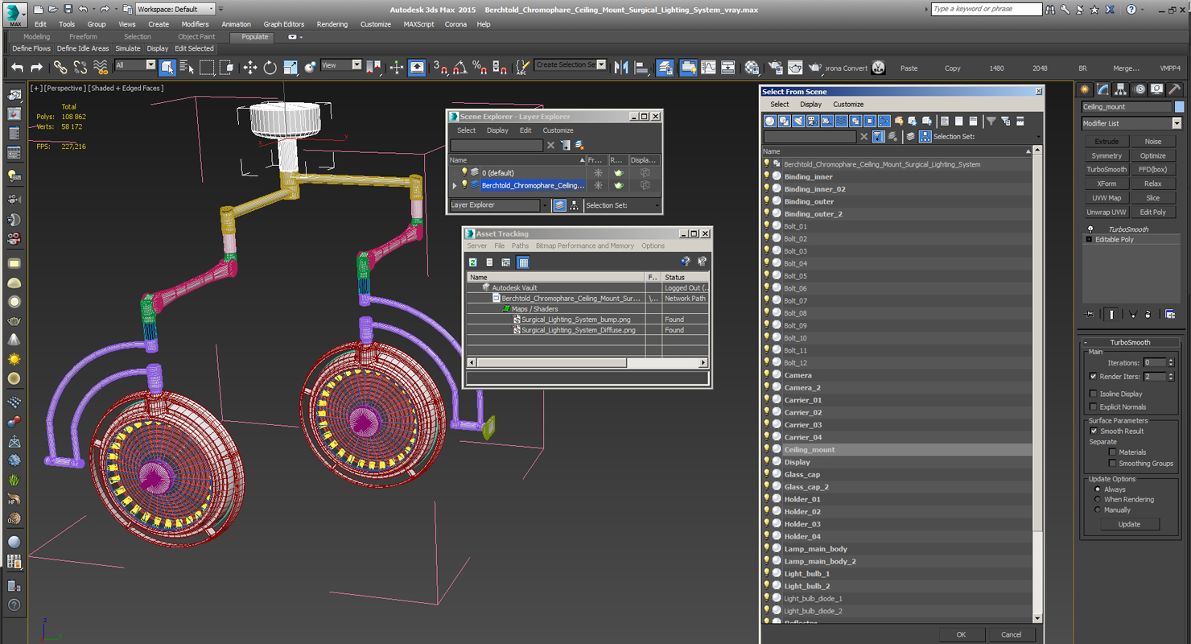Image resolution: width=1191 pixels, height=644 pixels.
Task: Toggle the 0 (default) layer lightbulb
Action: (x=464, y=172)
